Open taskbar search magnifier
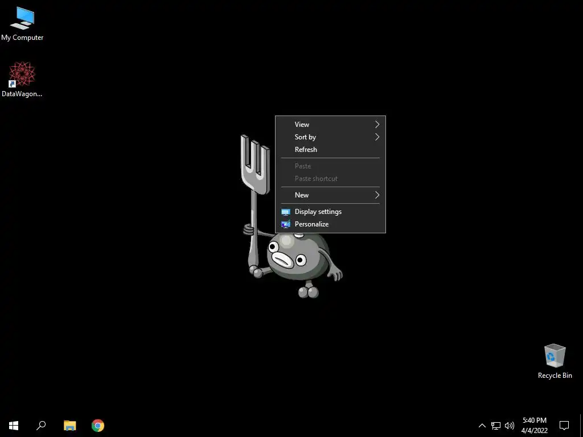The width and height of the screenshot is (583, 437). click(41, 426)
